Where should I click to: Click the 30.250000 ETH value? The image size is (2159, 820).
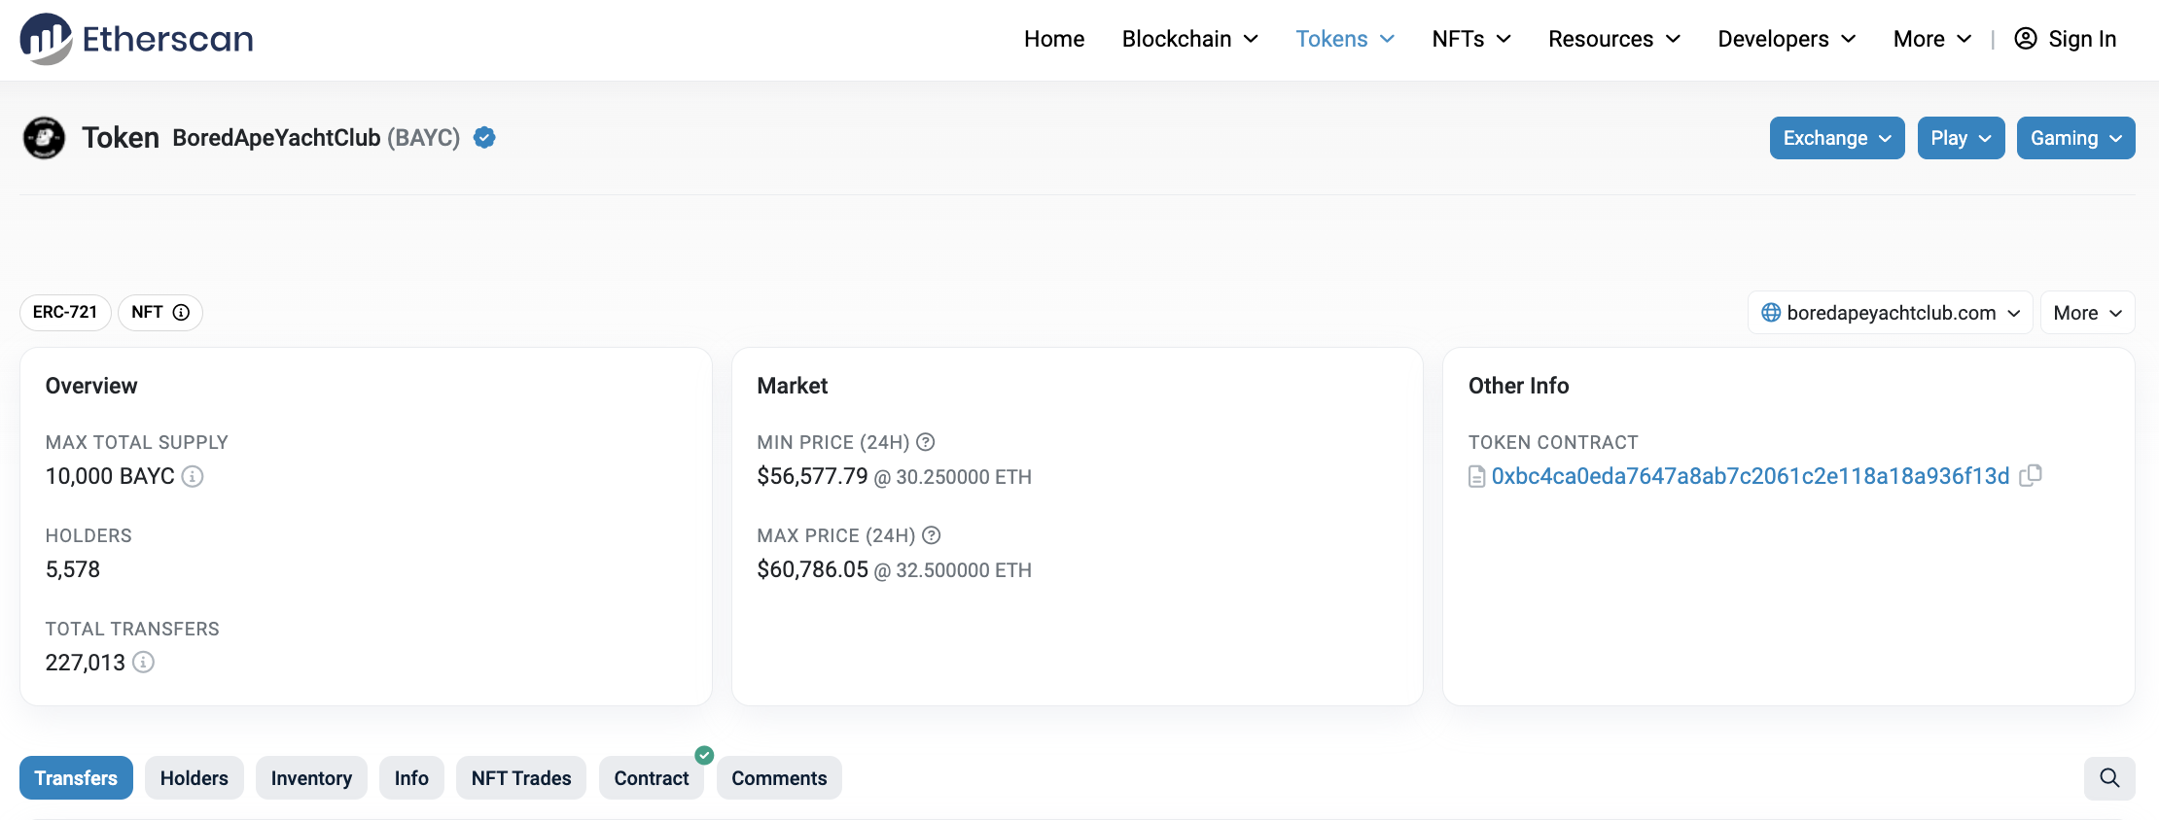pyautogui.click(x=964, y=477)
